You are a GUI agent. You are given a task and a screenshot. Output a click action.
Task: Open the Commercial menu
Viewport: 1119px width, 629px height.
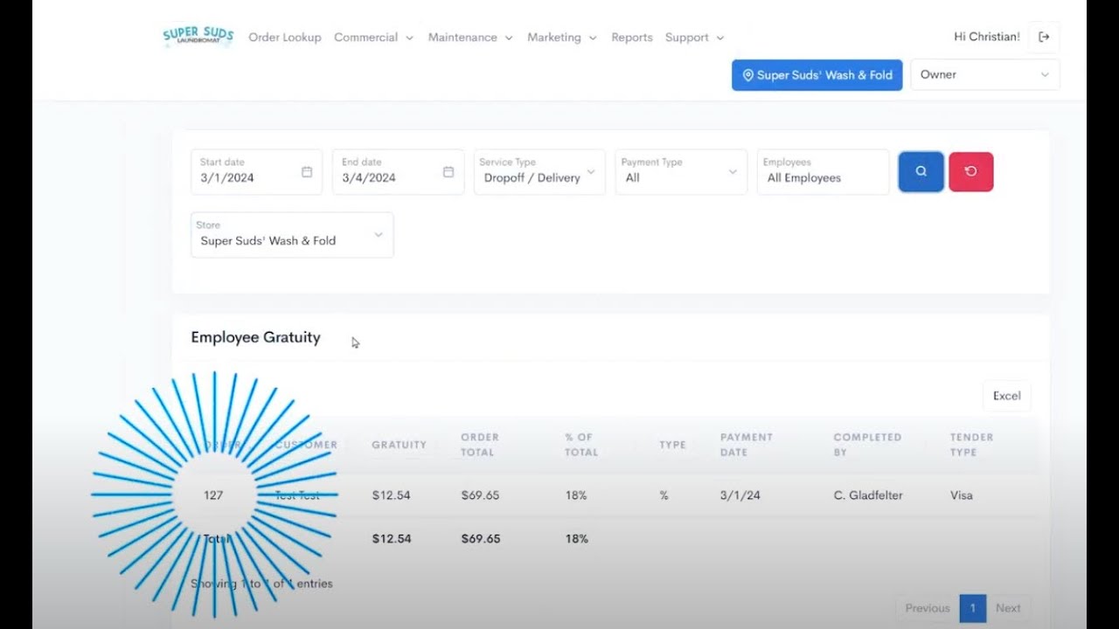(373, 38)
